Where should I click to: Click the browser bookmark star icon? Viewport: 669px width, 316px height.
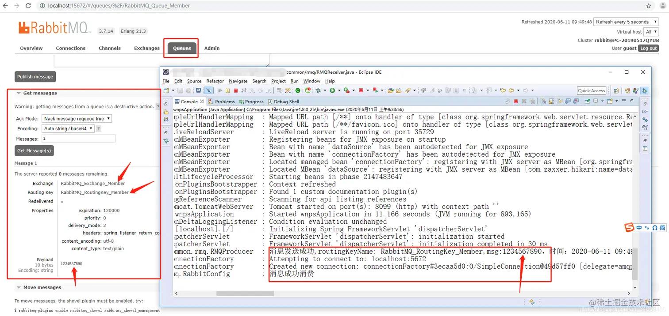[649, 6]
